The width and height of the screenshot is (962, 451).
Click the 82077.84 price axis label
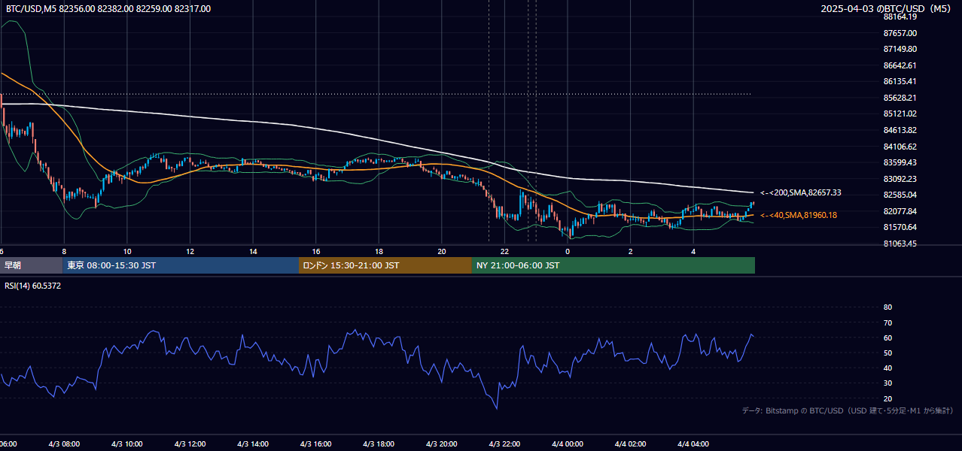(x=900, y=211)
